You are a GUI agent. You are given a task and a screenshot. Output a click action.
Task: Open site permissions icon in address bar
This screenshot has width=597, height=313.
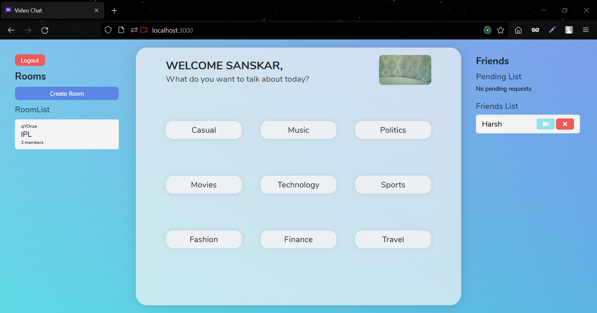pos(134,30)
